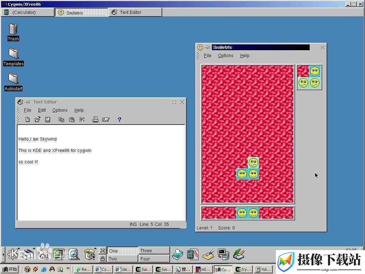Viewport: 365px width, 274px height.
Task: Open the utilities box icon in KDE panel
Action: pyautogui.click(x=89, y=254)
